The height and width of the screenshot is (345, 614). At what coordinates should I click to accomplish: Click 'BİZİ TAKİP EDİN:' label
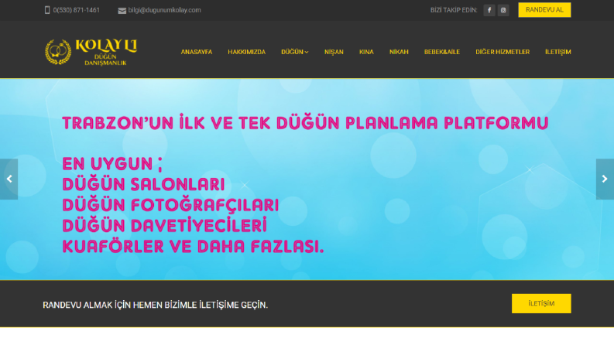point(454,10)
